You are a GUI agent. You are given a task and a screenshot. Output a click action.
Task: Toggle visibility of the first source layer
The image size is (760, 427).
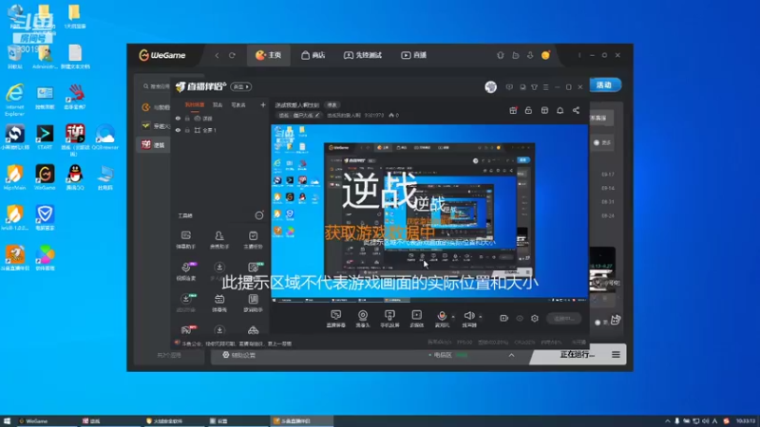pos(178,118)
